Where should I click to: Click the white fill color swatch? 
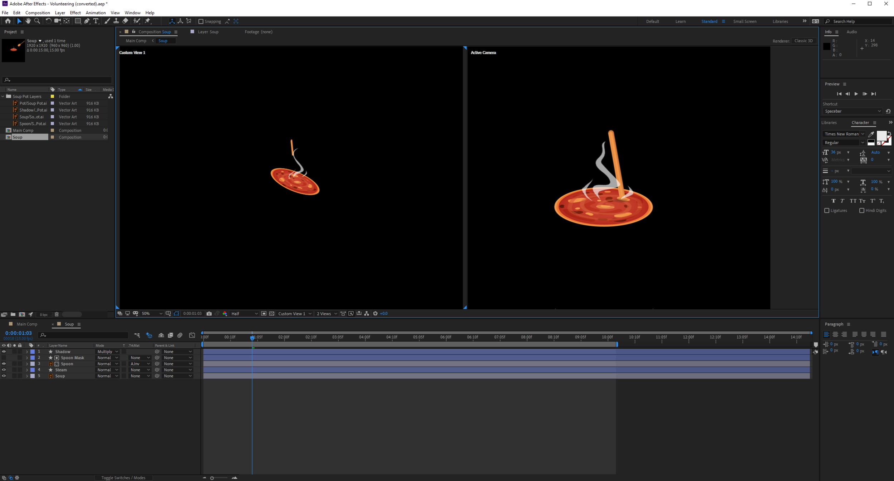coord(881,136)
